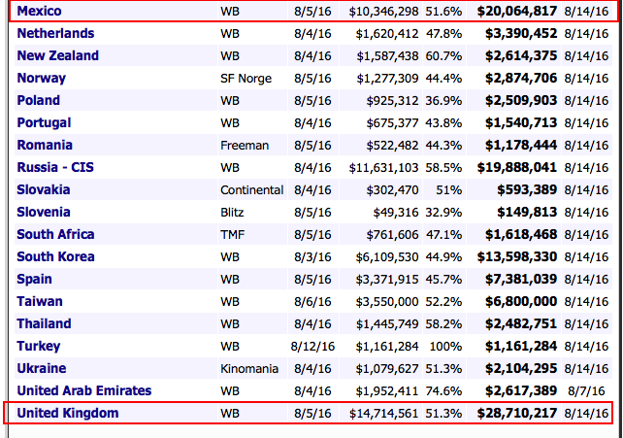The width and height of the screenshot is (623, 438).
Task: Go to the Spain link
Action: (x=35, y=279)
